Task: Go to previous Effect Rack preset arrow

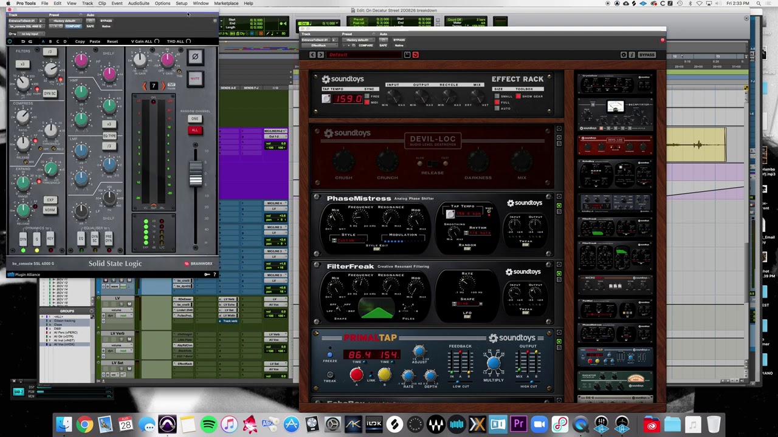Action: point(312,55)
